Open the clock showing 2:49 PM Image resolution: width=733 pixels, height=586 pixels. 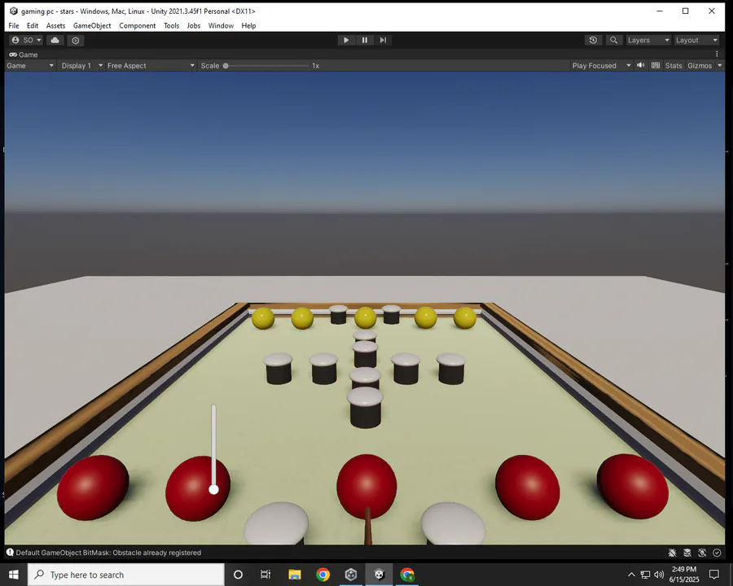684,575
